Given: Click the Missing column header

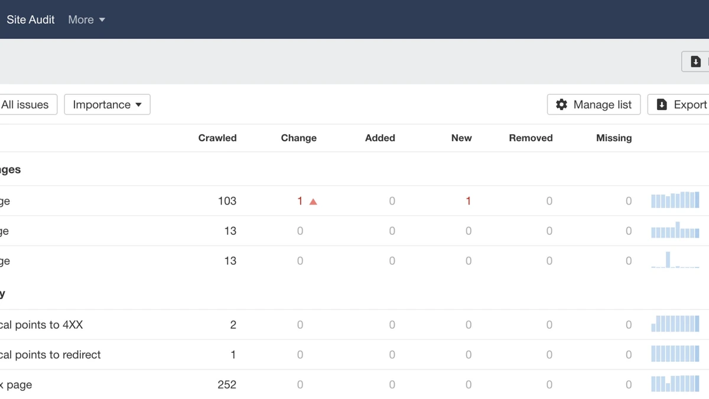Looking at the screenshot, I should pyautogui.click(x=614, y=138).
